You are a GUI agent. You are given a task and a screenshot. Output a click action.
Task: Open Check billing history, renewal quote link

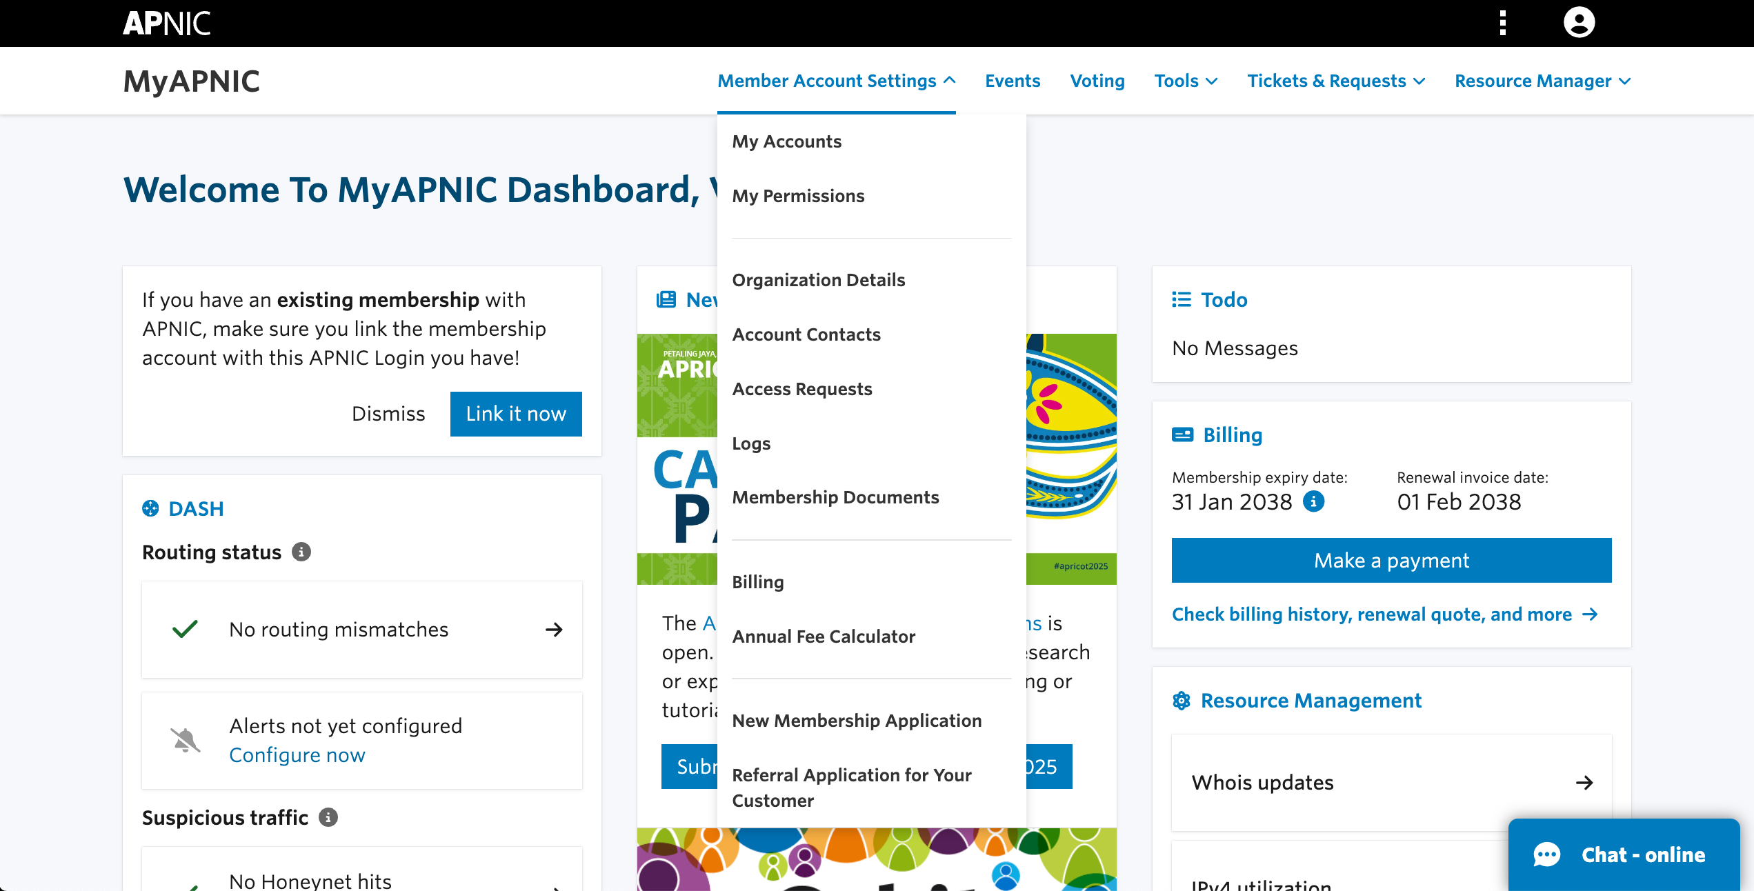click(x=1385, y=614)
